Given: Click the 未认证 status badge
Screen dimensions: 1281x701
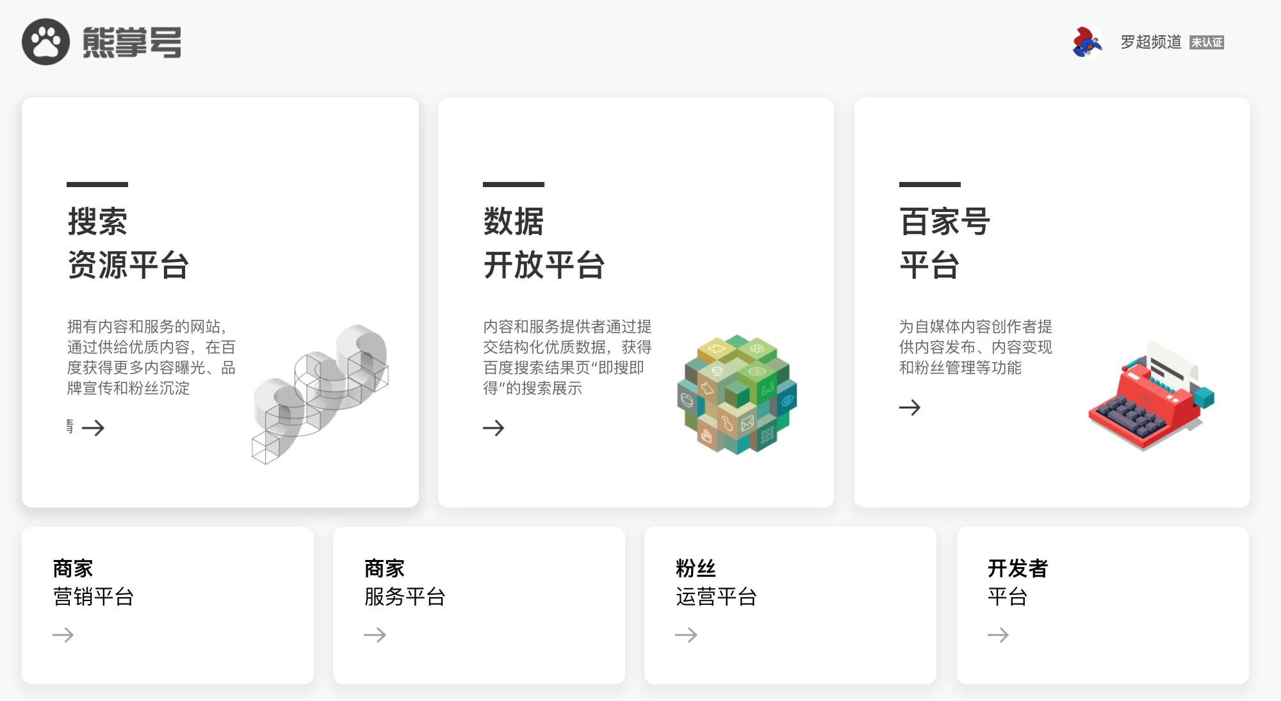Looking at the screenshot, I should coord(1207,42).
